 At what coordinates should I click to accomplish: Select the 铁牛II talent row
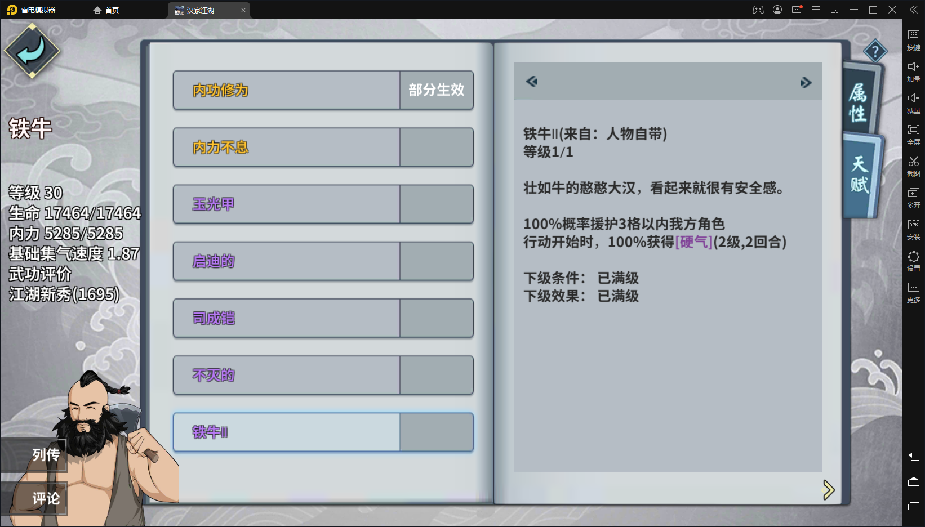coord(323,432)
